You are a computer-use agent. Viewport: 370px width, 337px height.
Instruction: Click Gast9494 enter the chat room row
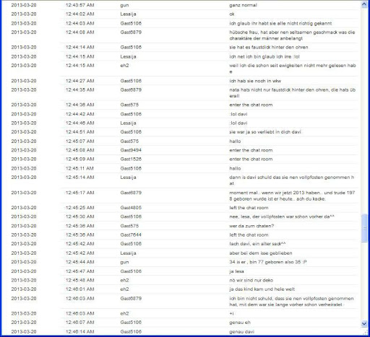[185, 150]
